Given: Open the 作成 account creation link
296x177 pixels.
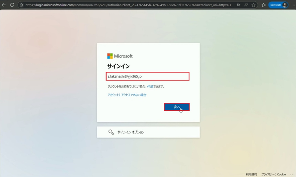Looking at the screenshot, I should tap(150, 87).
